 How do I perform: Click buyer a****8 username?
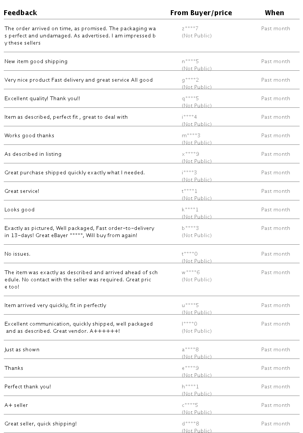(190, 350)
